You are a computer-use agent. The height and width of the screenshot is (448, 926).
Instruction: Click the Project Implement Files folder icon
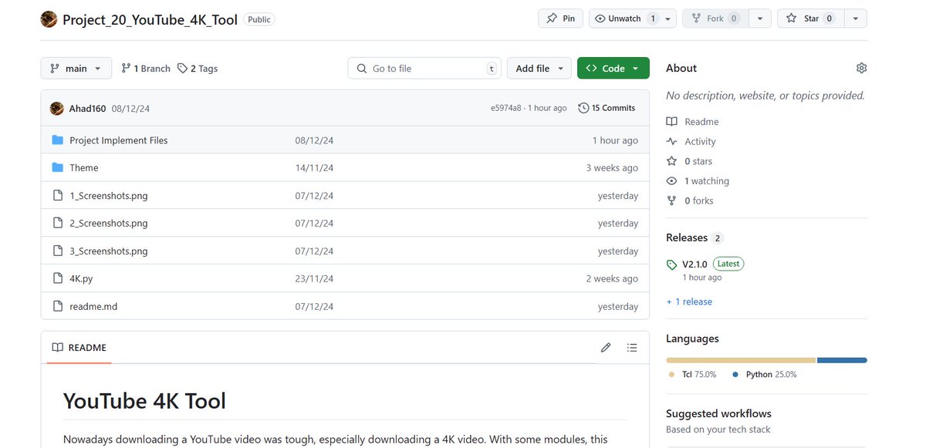(57, 140)
